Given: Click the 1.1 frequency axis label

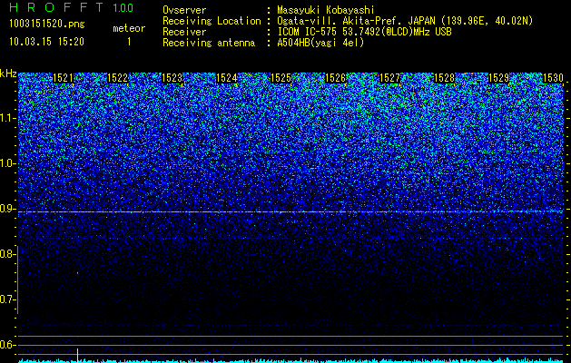Looking at the screenshot, I should click(8, 118).
